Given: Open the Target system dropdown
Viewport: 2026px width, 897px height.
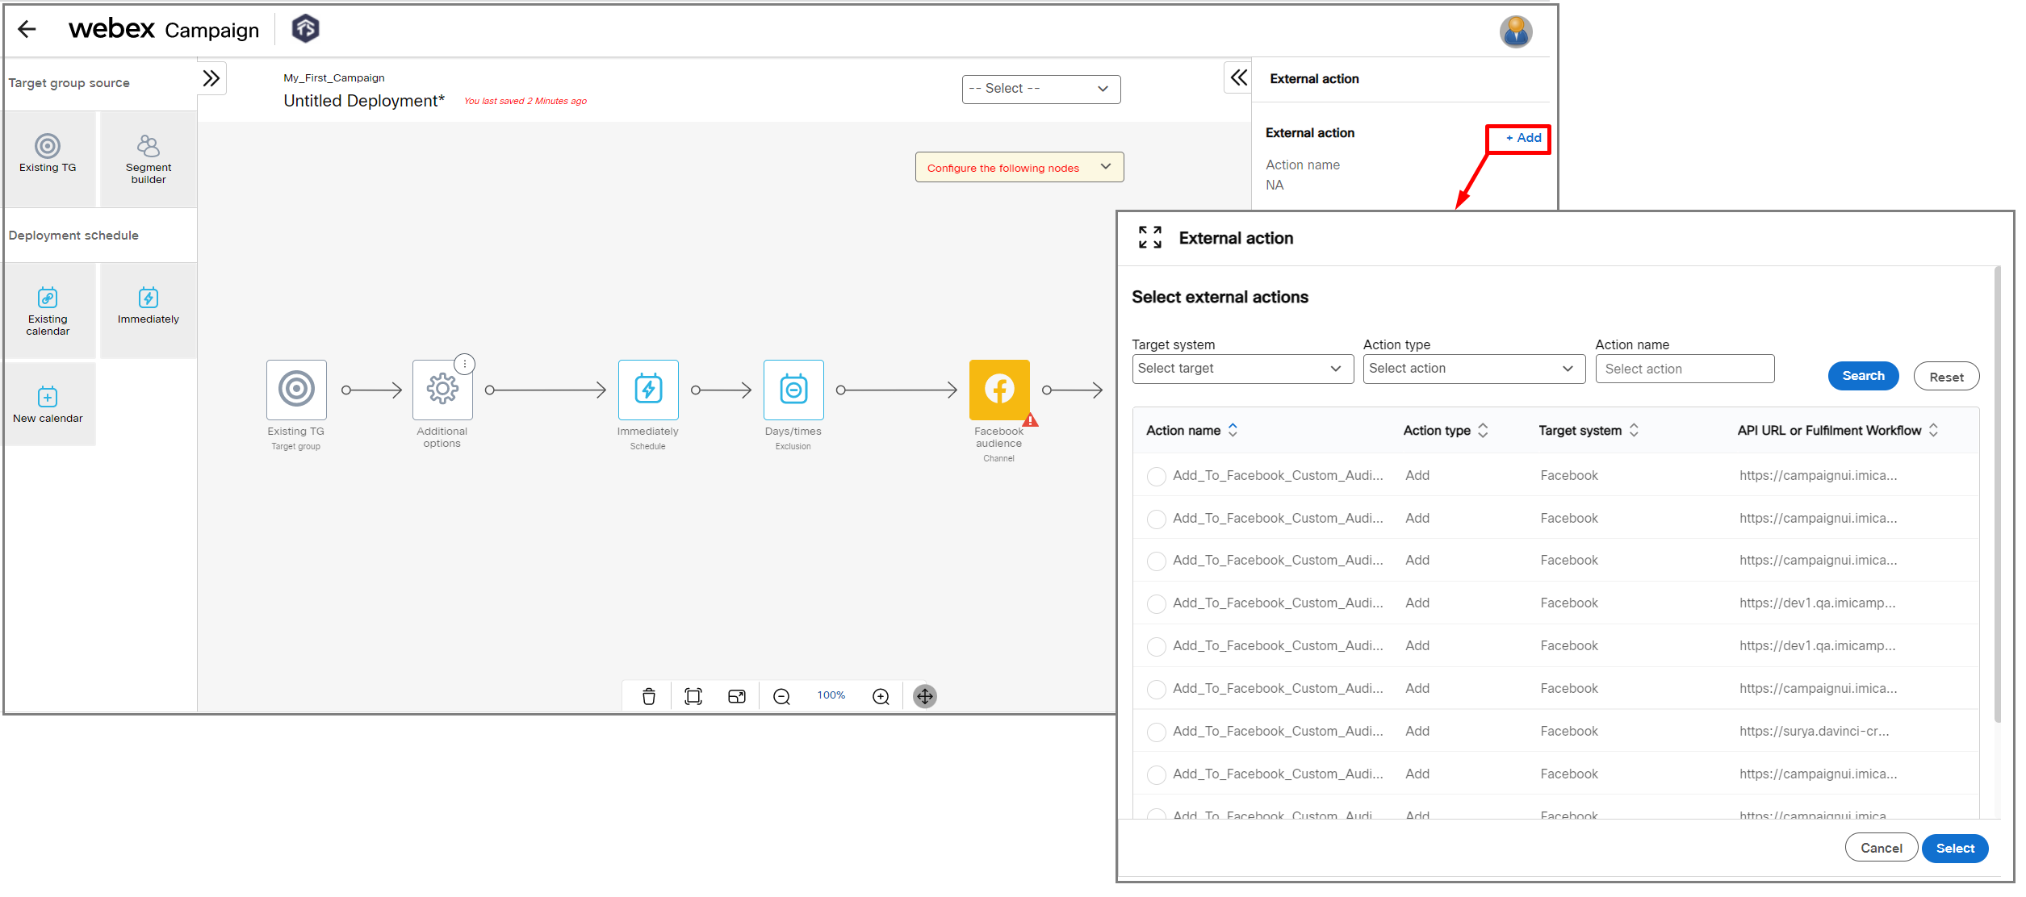Looking at the screenshot, I should [x=1241, y=369].
